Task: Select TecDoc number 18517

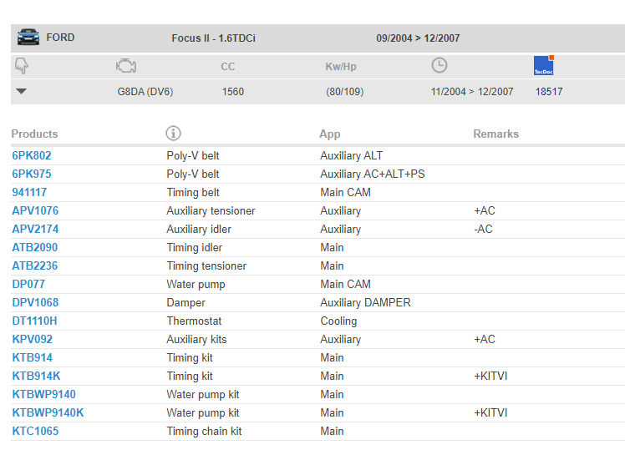Action: pos(549,92)
